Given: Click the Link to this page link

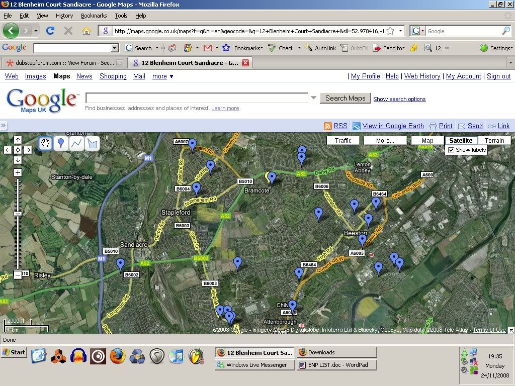Looking at the screenshot, I should 503,126.
